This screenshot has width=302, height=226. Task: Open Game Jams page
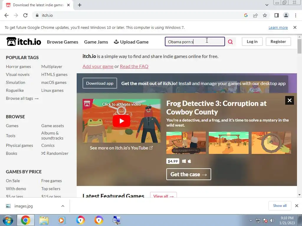point(96,42)
